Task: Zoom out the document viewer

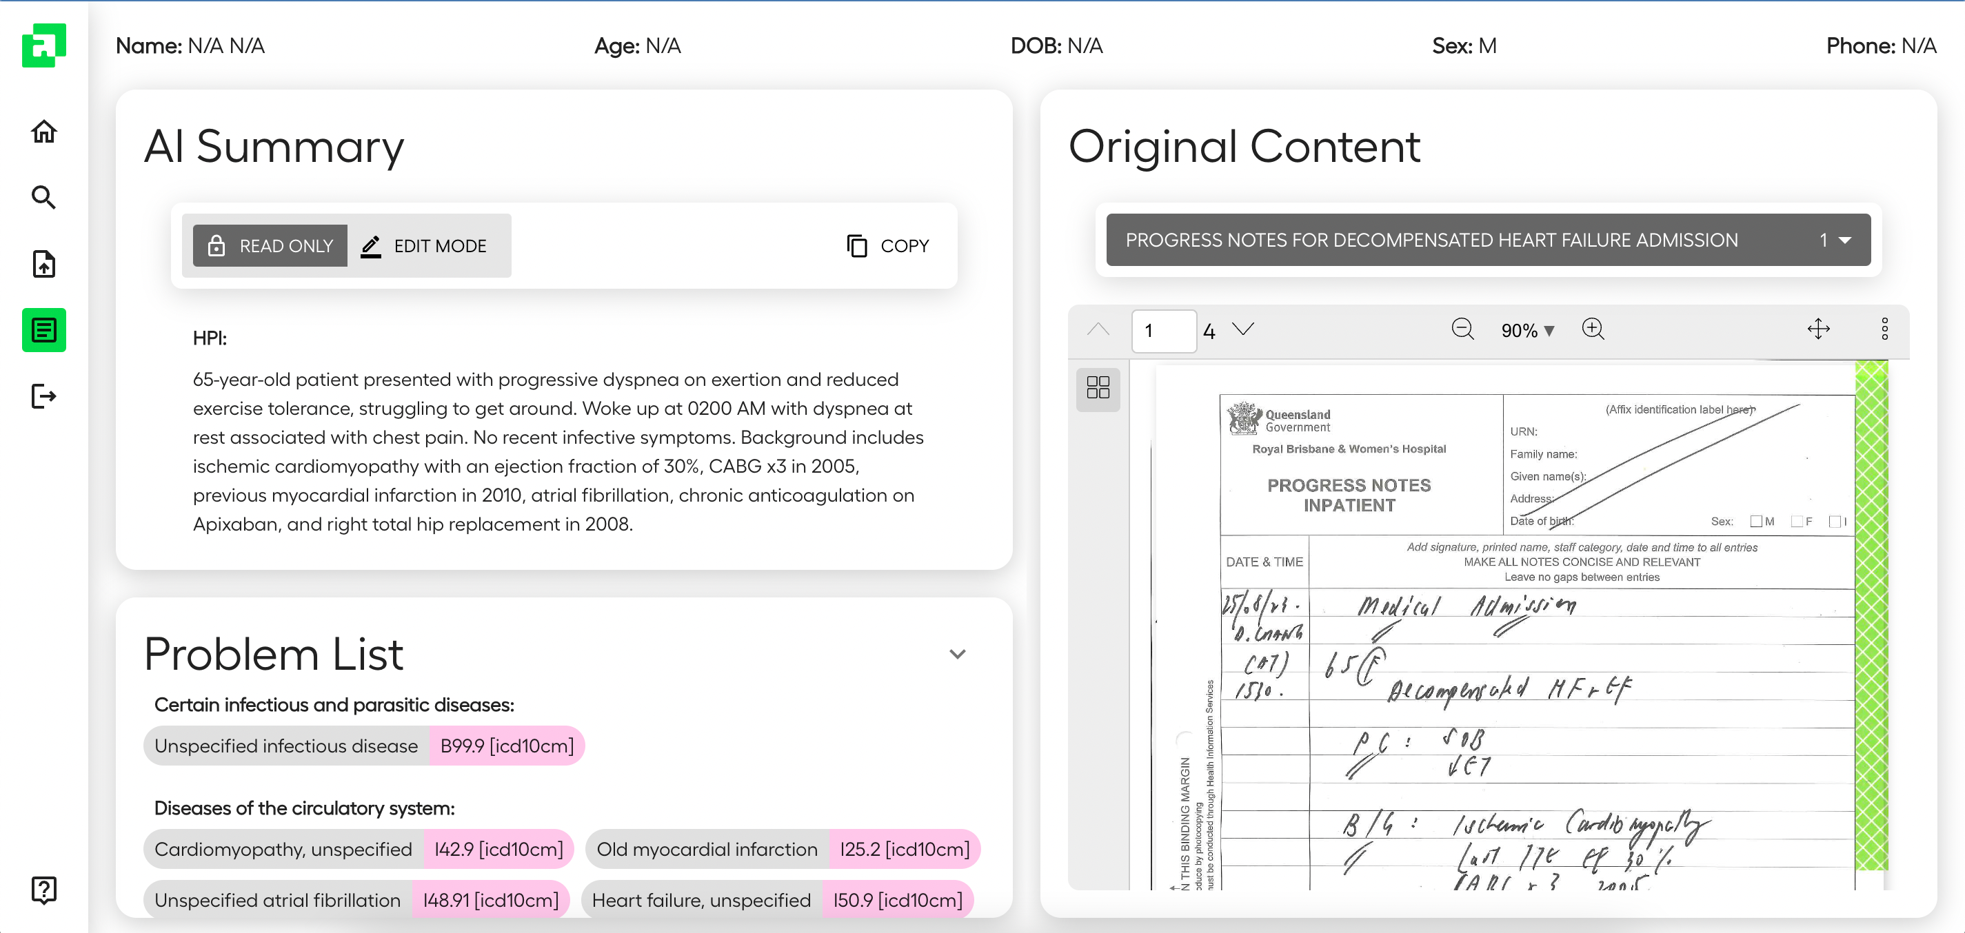Action: tap(1462, 329)
